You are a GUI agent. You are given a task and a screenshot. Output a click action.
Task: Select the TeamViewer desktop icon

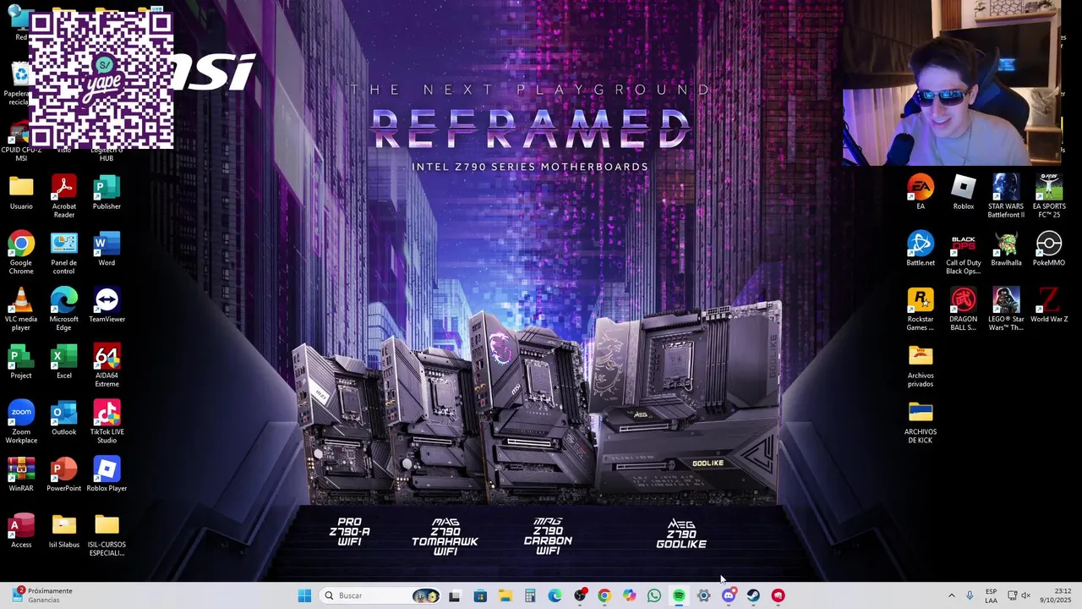(x=107, y=305)
